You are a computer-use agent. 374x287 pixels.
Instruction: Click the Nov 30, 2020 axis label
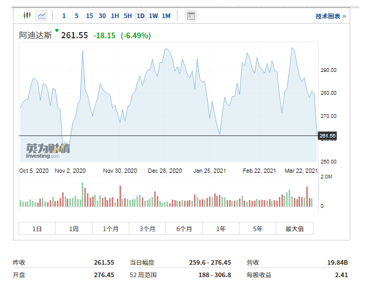(x=120, y=171)
